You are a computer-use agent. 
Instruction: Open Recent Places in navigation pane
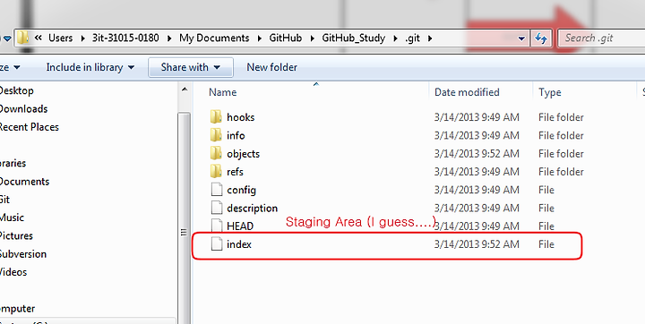point(30,126)
